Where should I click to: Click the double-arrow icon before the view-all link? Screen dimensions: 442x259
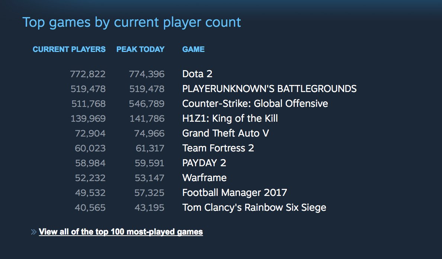(x=33, y=232)
